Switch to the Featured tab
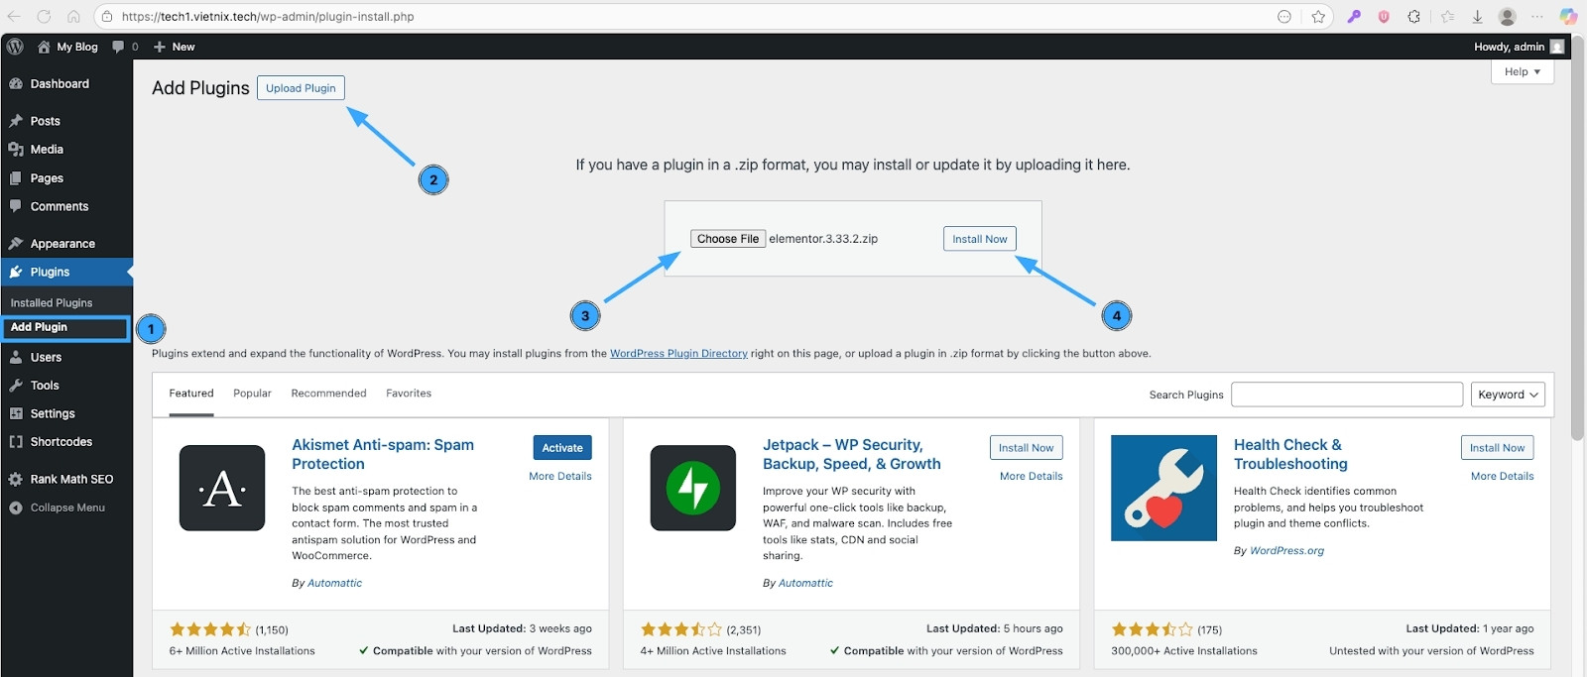 click(x=191, y=394)
